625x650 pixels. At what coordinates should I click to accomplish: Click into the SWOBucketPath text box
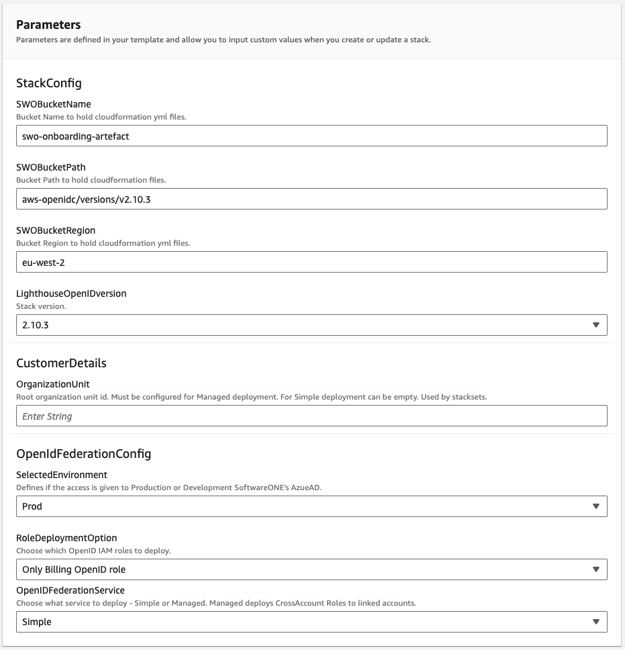point(311,199)
